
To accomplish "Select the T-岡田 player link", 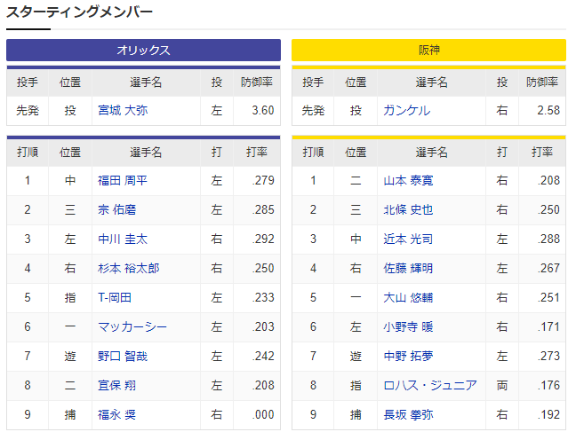I will (x=115, y=297).
